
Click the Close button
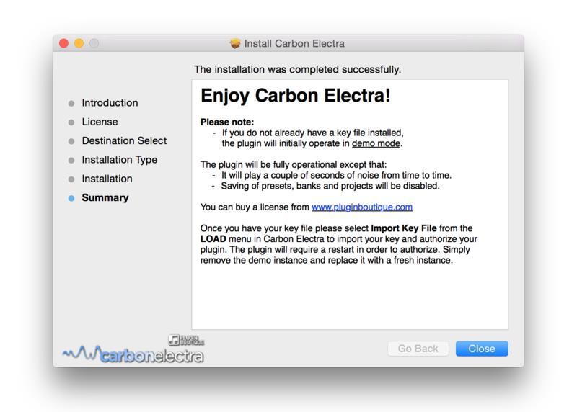(482, 349)
